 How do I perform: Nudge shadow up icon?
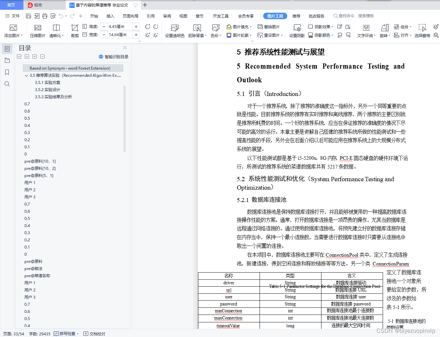(340, 27)
